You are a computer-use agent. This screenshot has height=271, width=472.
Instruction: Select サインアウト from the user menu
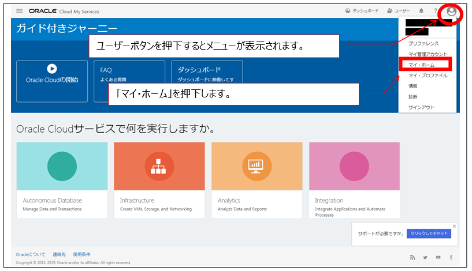[x=421, y=107]
